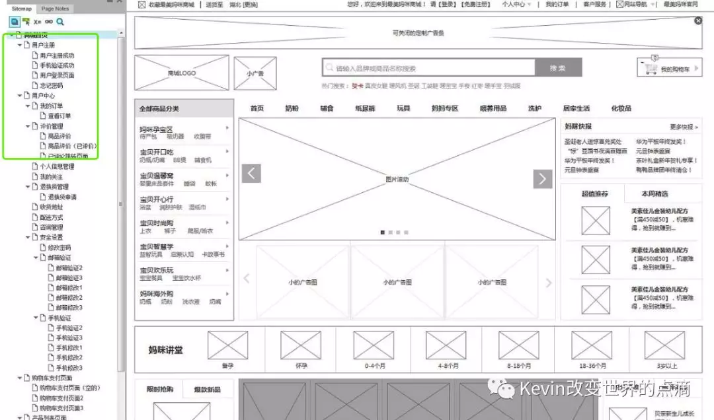Open the 化妆品 navigation tab
The width and height of the screenshot is (714, 420).
point(621,108)
